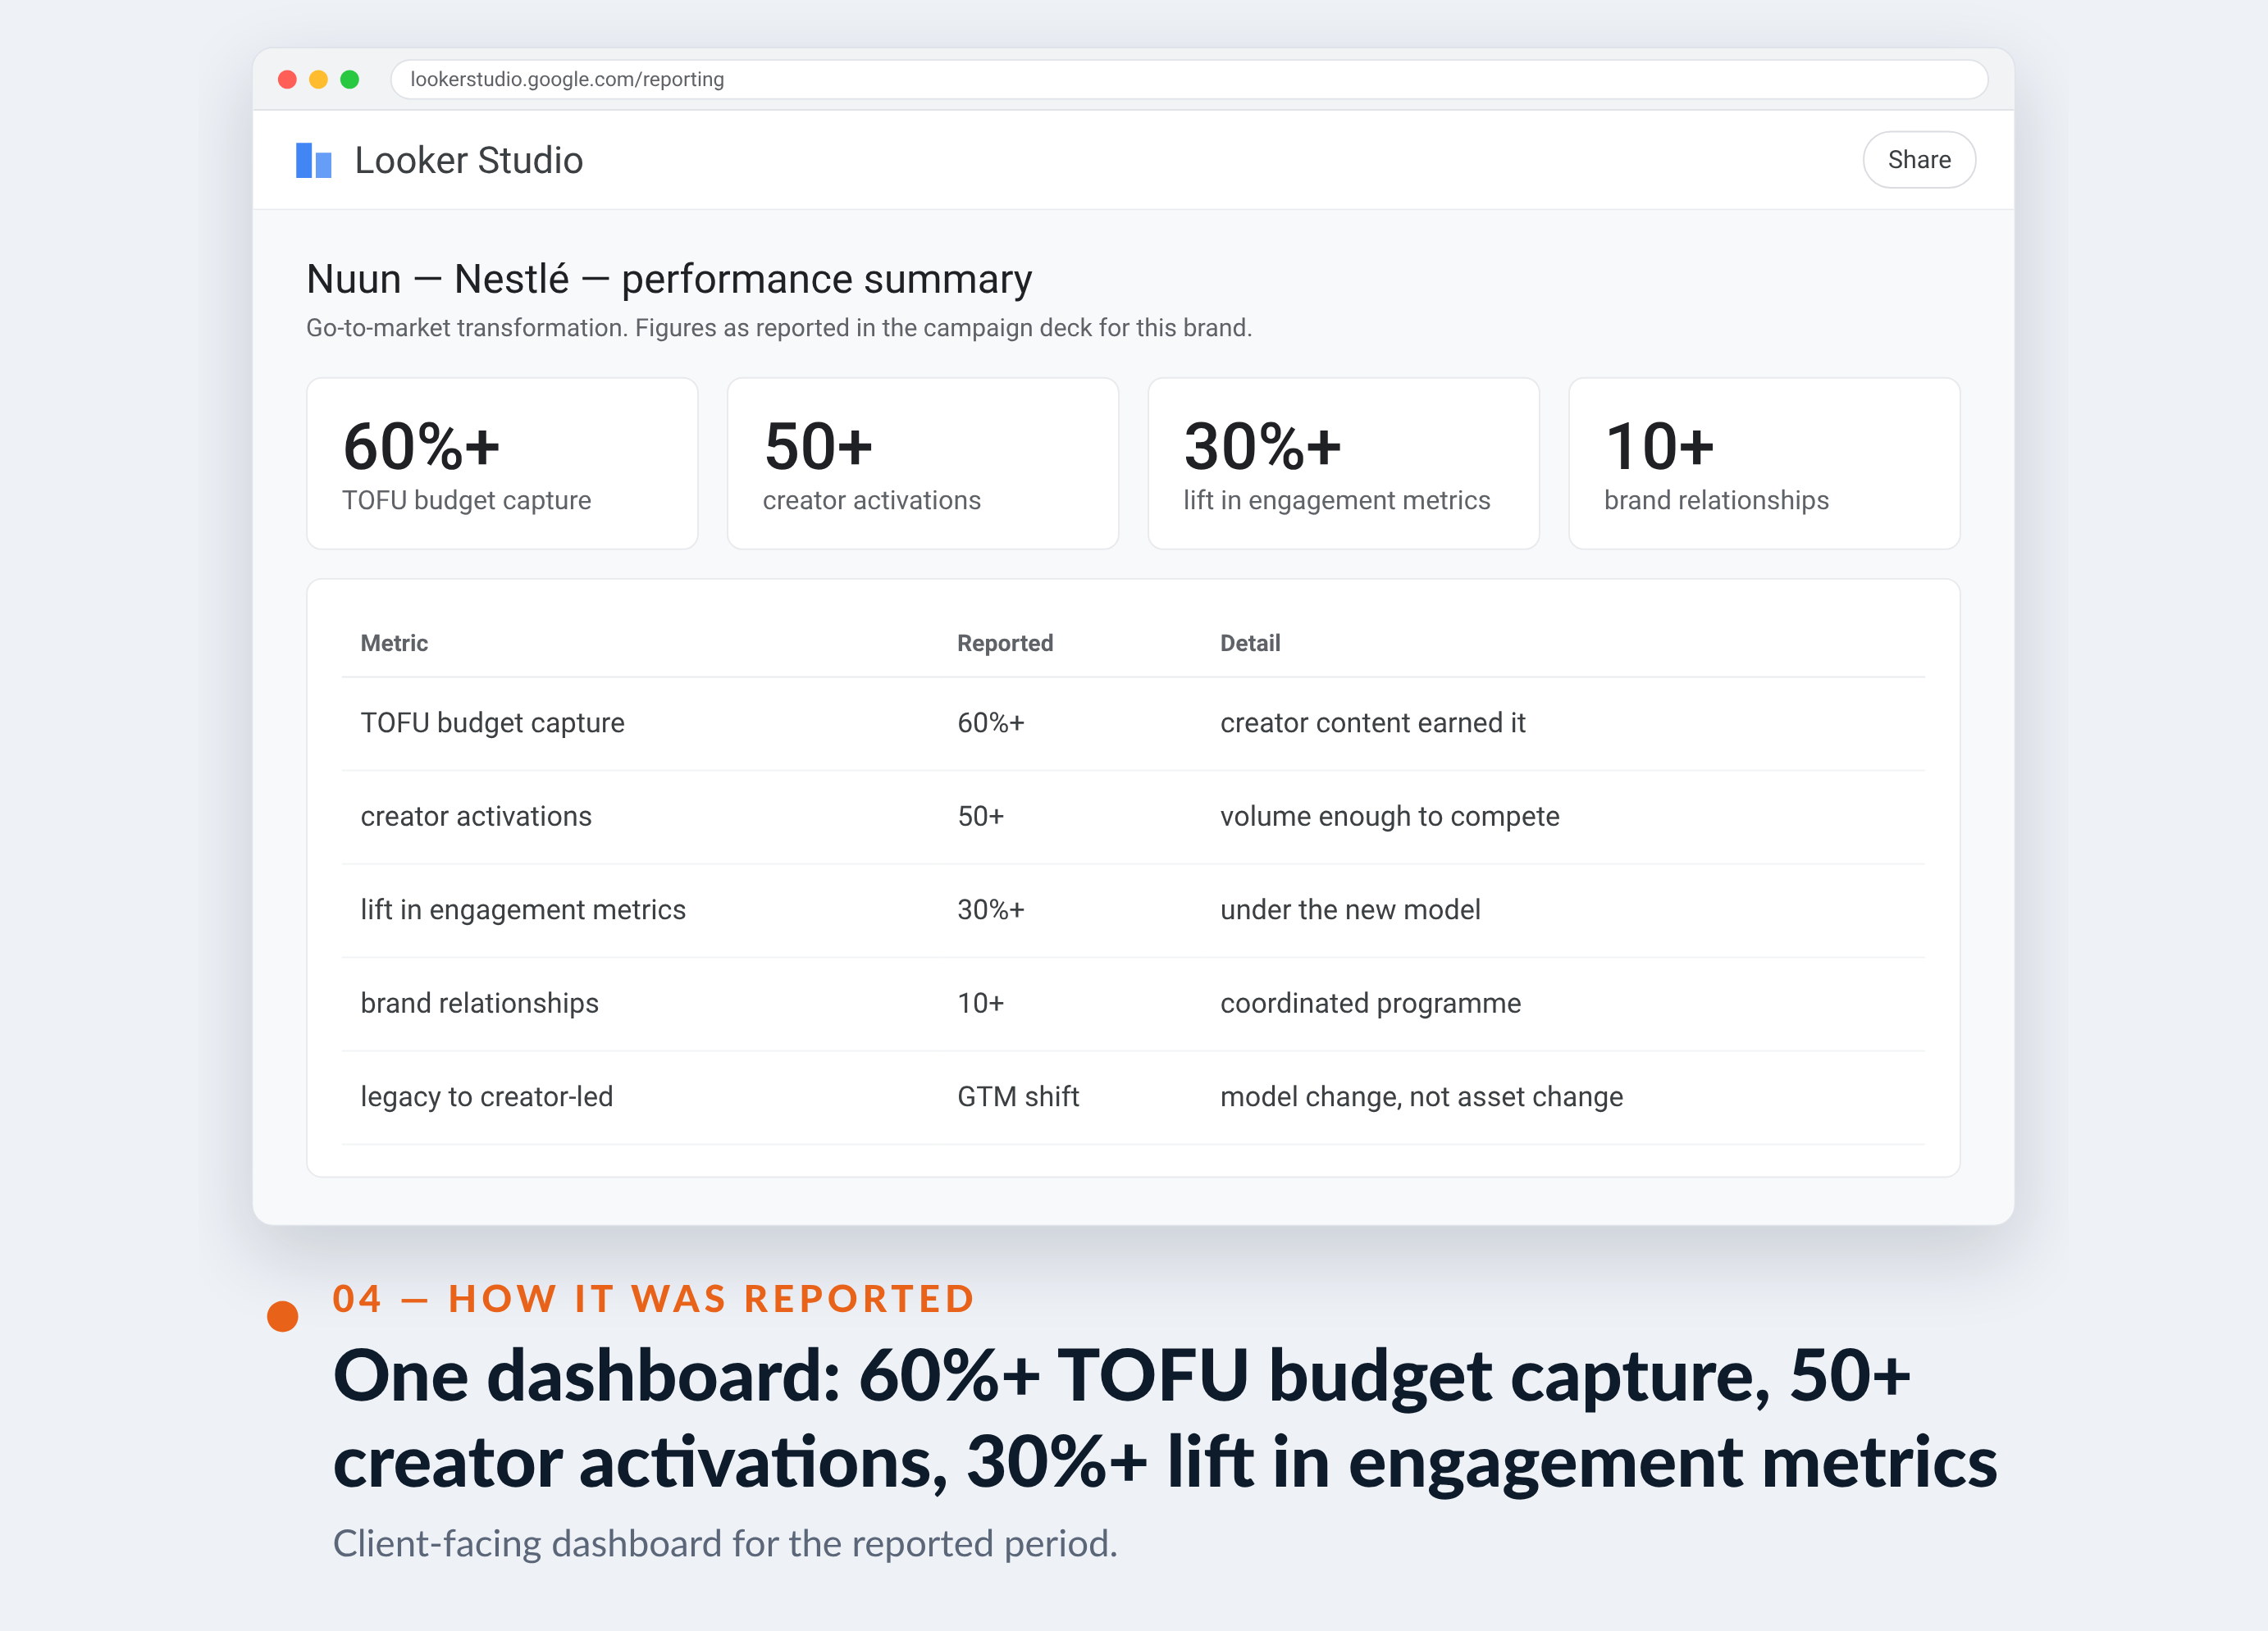Click 'lift in engagement metrics' table row cell
Screen dimensions: 2268x1631
(523, 910)
